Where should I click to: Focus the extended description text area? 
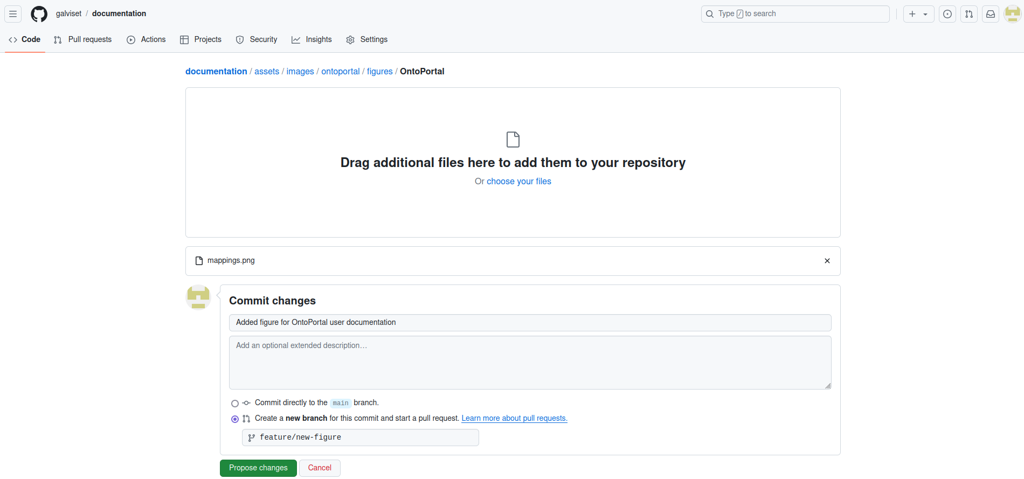pos(530,363)
